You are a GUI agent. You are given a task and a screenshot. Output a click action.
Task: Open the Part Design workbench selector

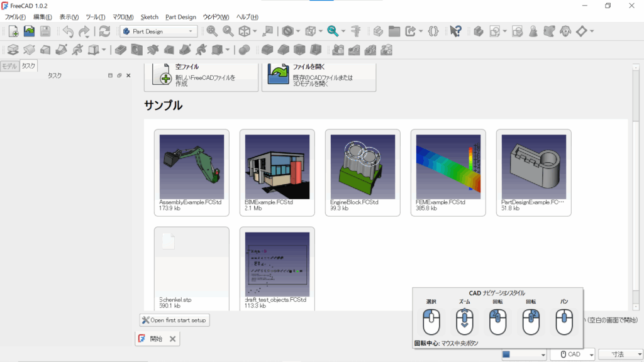pos(157,31)
